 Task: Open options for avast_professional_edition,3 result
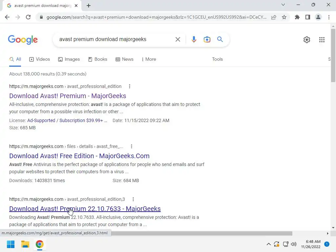pos(133,199)
